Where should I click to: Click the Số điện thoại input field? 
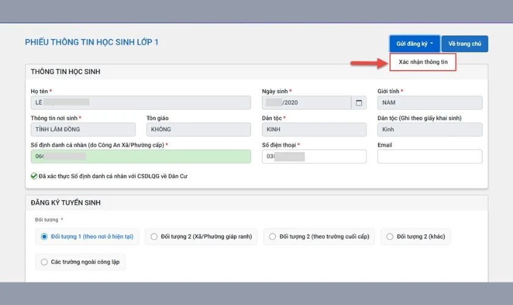tap(314, 156)
